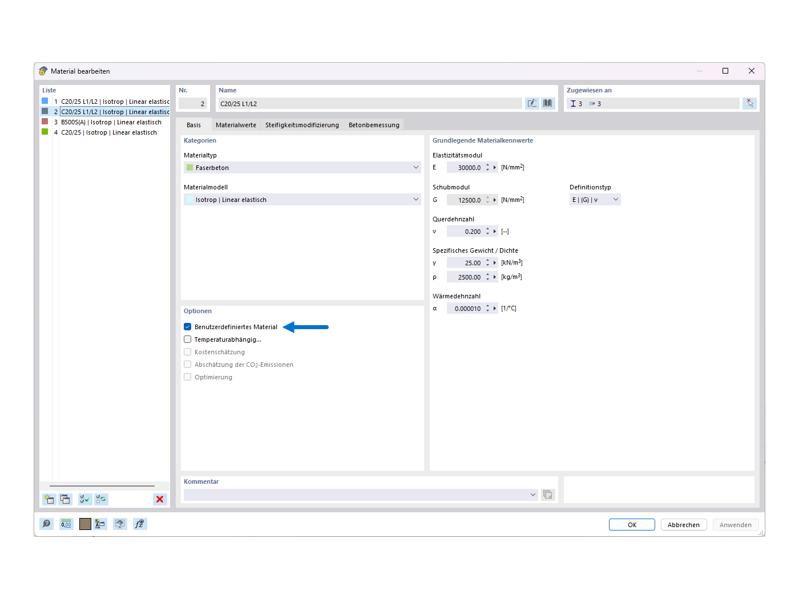Viewport: 799px width, 599px height.
Task: Open the Materialwerte tab
Action: [236, 124]
